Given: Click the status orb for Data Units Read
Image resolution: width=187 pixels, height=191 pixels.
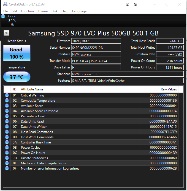Looking at the screenshot, I should pos(7,121).
